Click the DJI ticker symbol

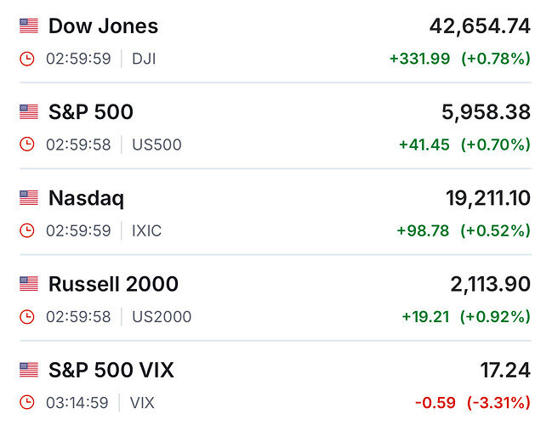click(x=144, y=59)
